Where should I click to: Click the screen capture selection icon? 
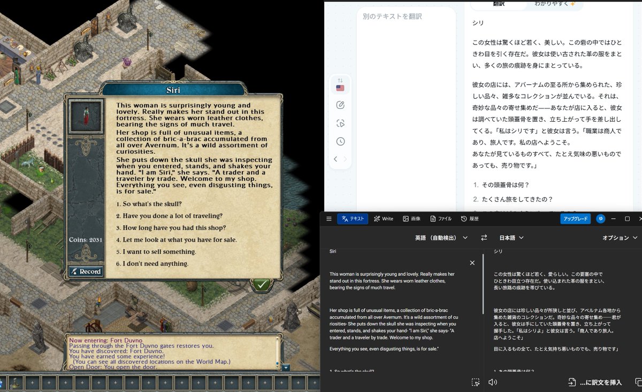[x=476, y=382]
